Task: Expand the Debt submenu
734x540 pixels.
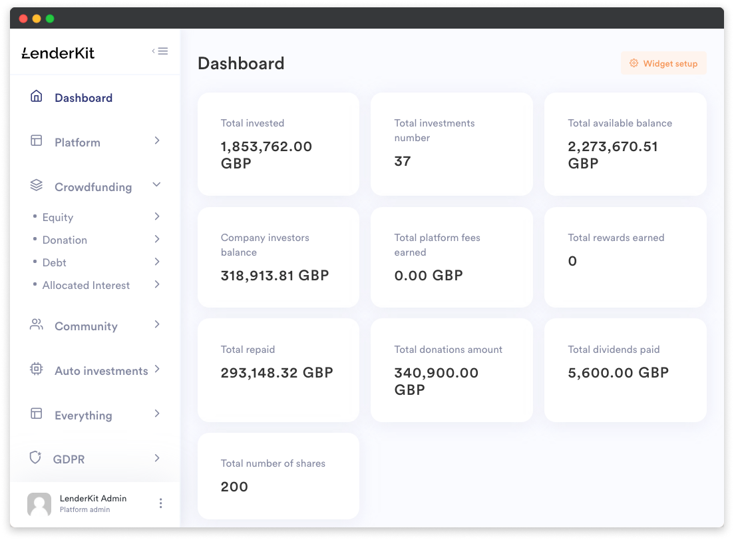Action: [157, 262]
